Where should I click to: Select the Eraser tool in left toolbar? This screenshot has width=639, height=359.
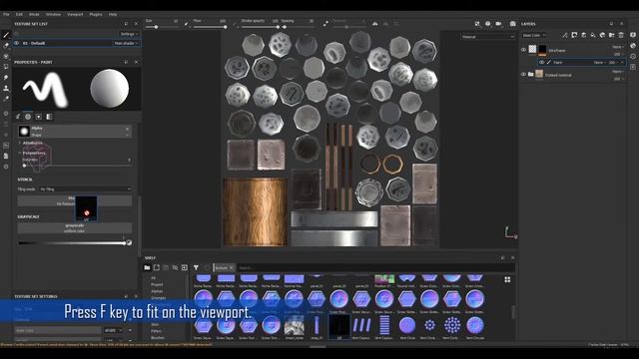tap(6, 46)
